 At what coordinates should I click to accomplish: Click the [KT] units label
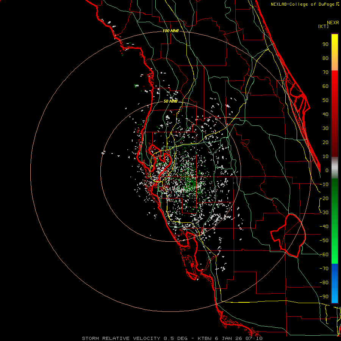tap(324, 26)
